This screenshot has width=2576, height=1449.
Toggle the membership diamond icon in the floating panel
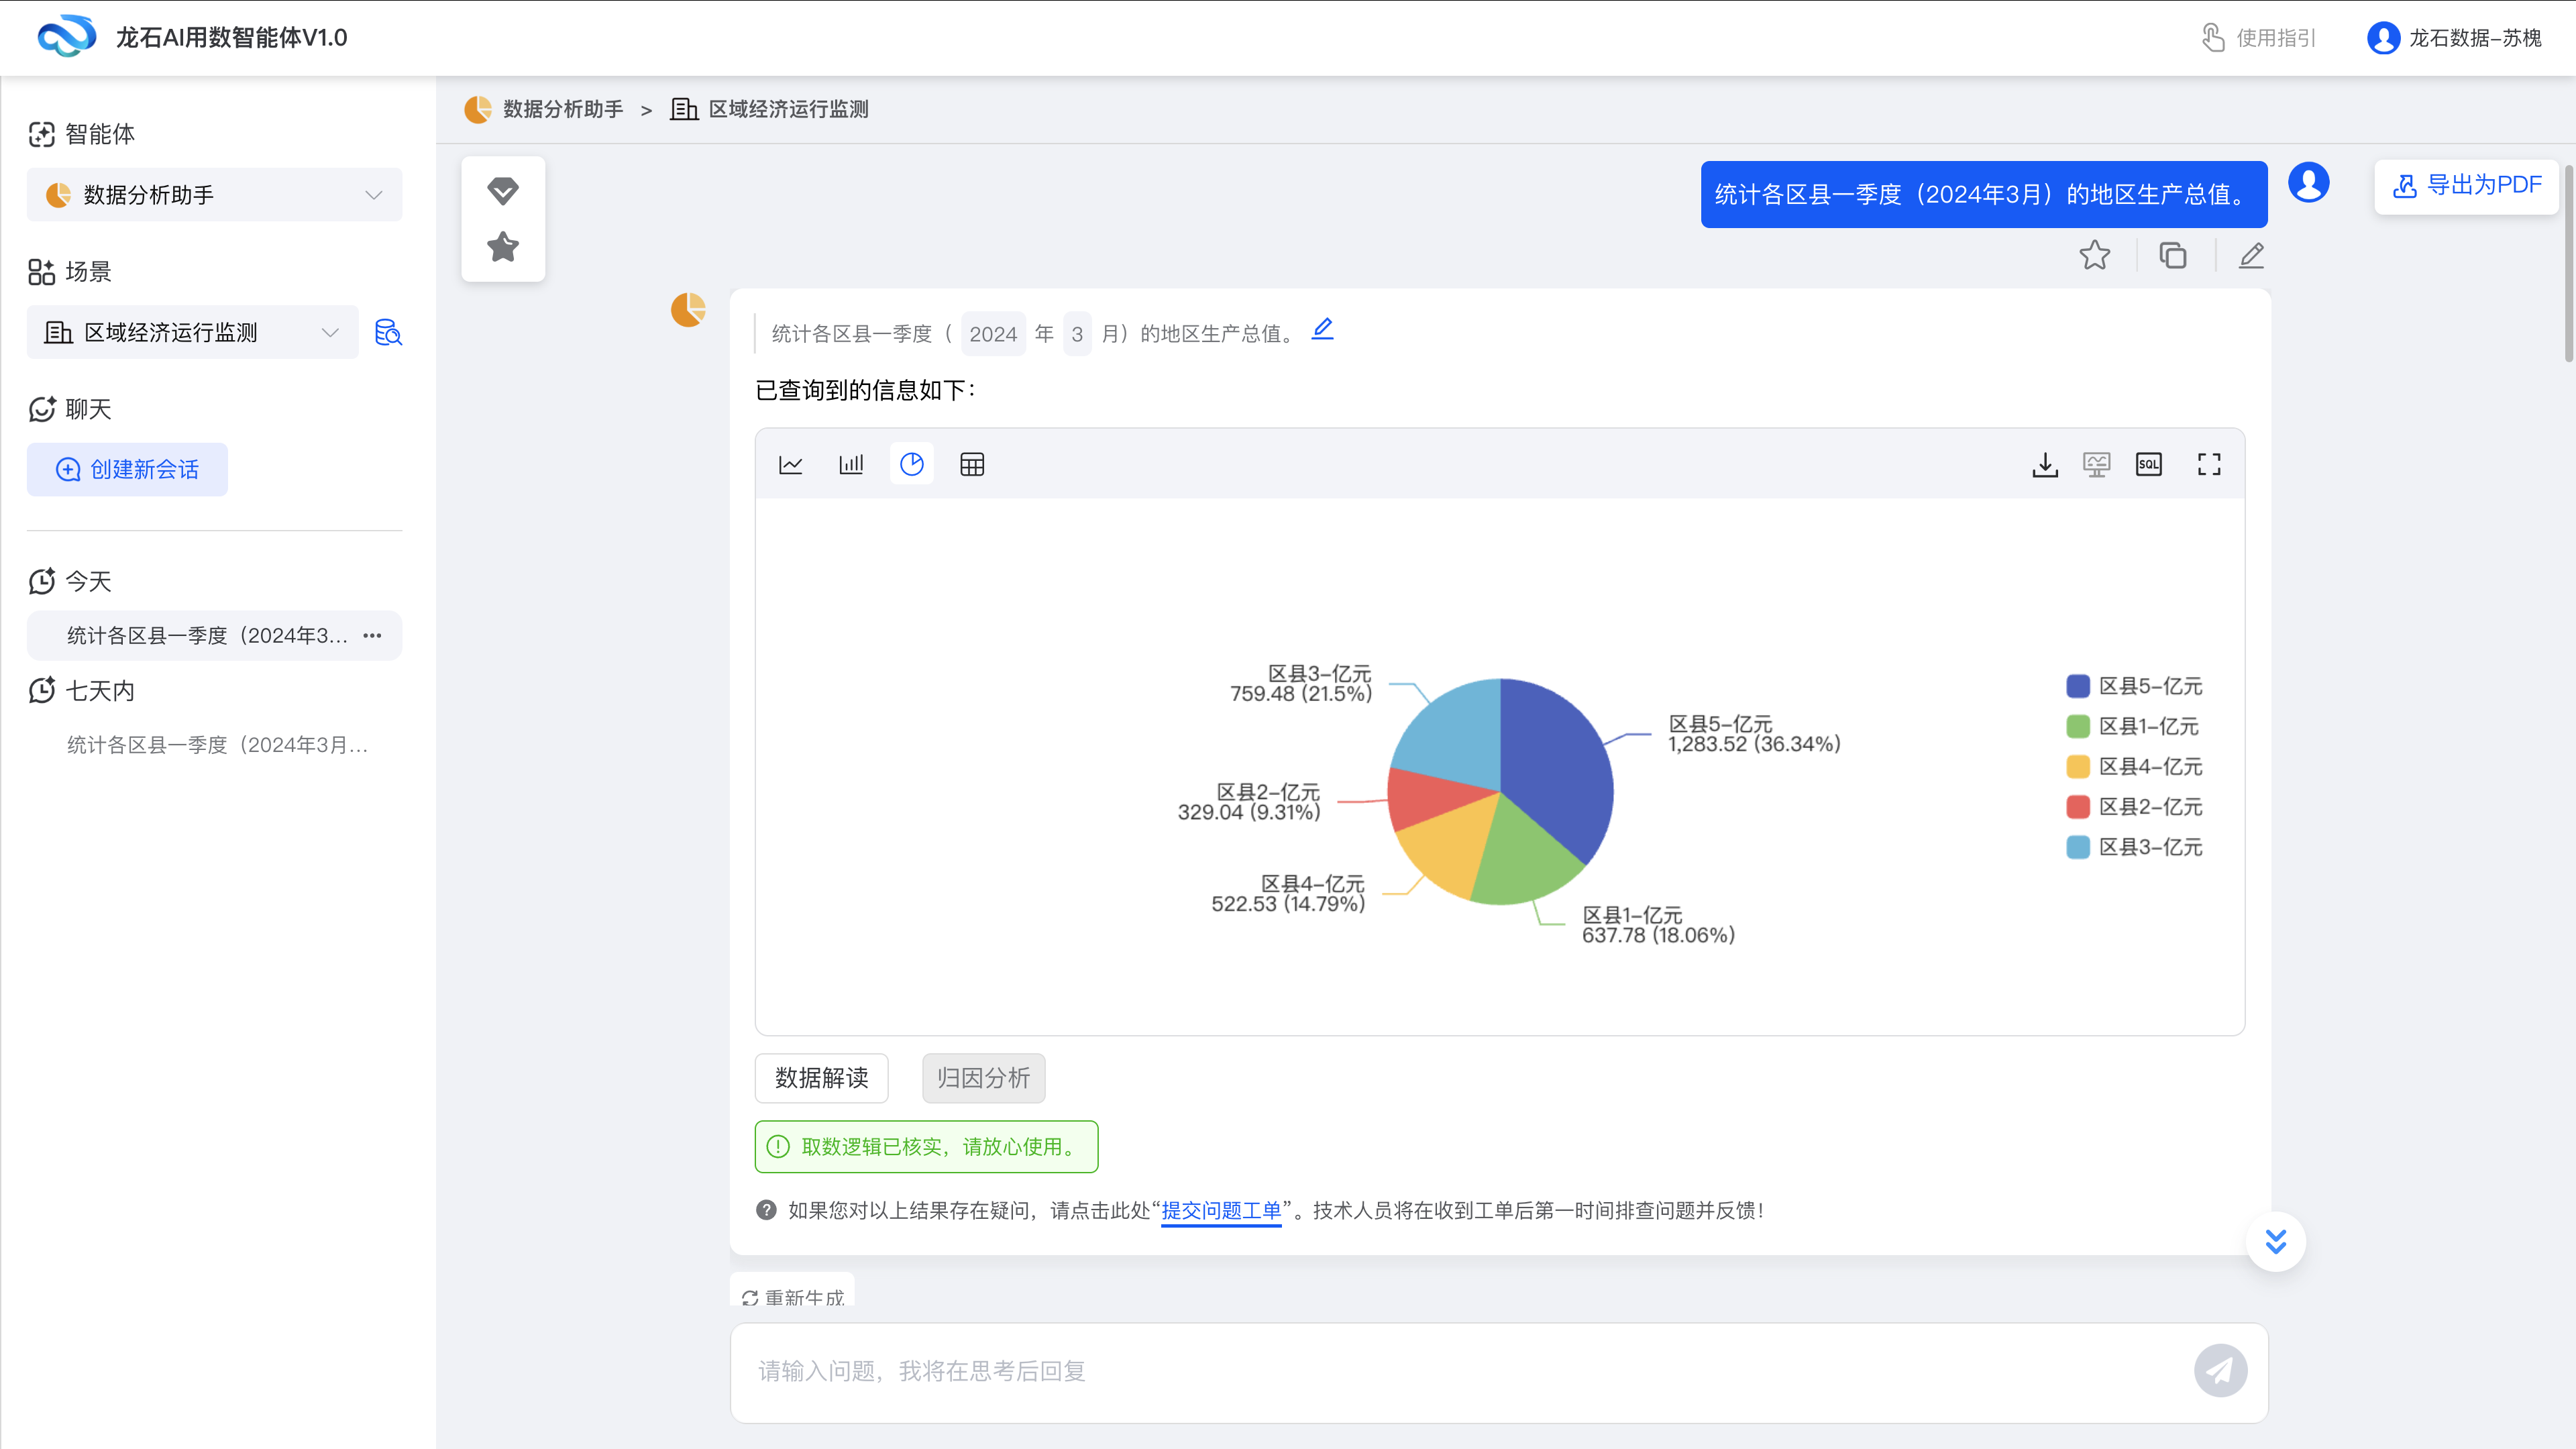503,191
